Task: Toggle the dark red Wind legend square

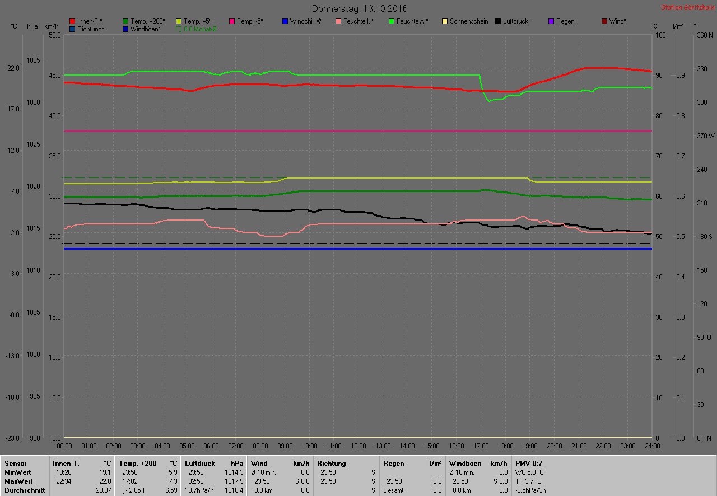Action: point(604,21)
